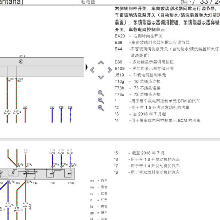220x220 pixels.
Task: Click color code ws = 白色
Action: (x=99, y=181)
